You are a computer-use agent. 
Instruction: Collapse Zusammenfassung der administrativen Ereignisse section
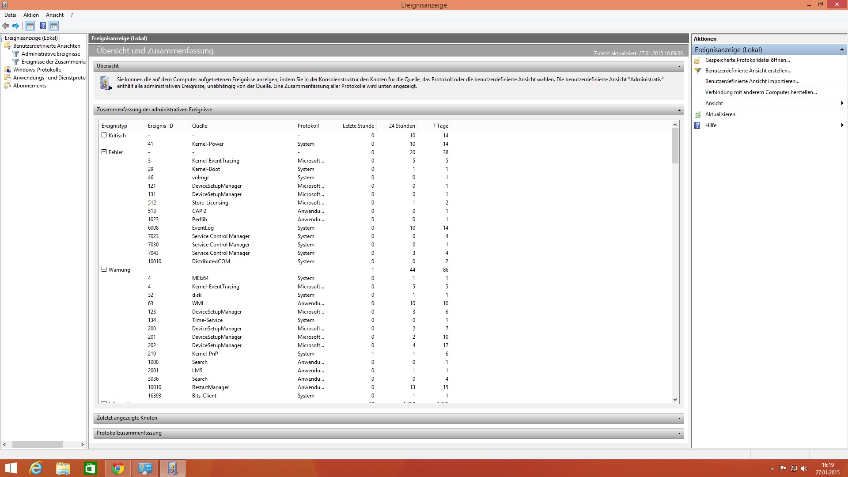pos(679,110)
